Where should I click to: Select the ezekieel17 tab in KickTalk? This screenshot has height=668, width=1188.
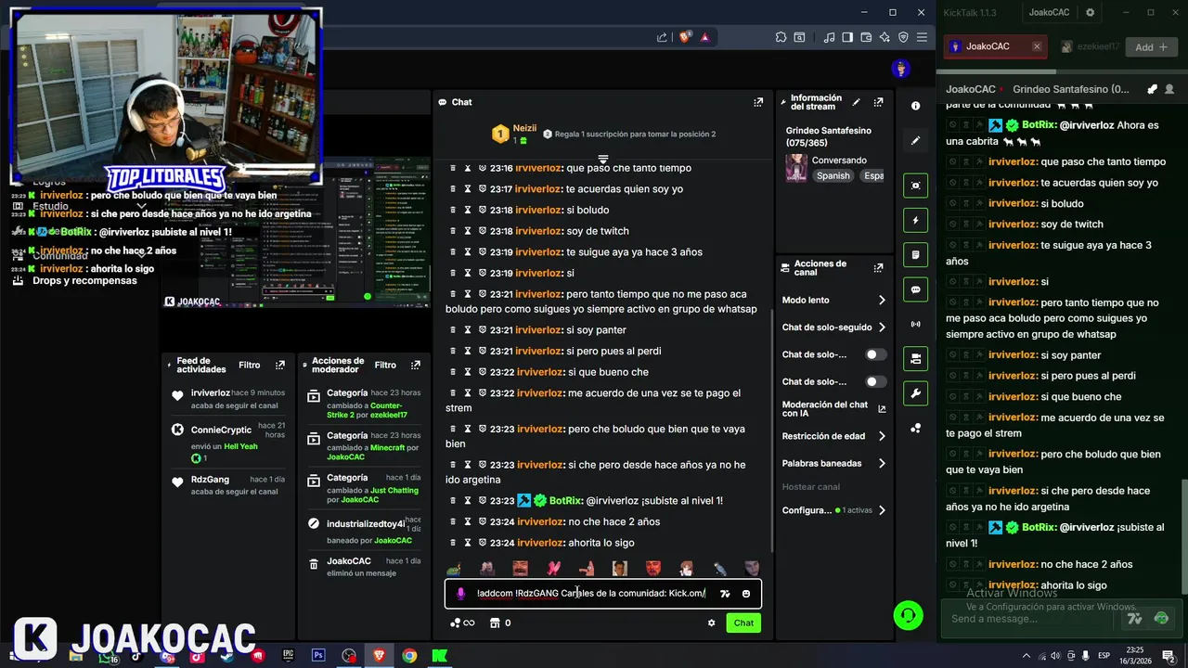1090,46
